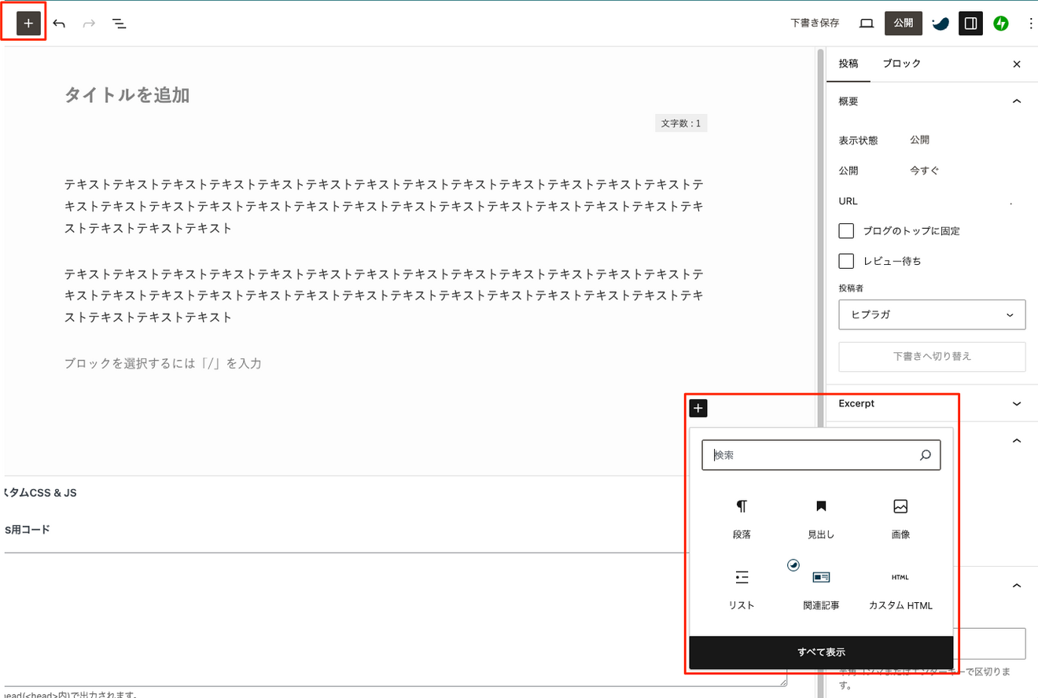Close the settings sidebar
Screen dimensions: 1038x698
[x=1017, y=64]
